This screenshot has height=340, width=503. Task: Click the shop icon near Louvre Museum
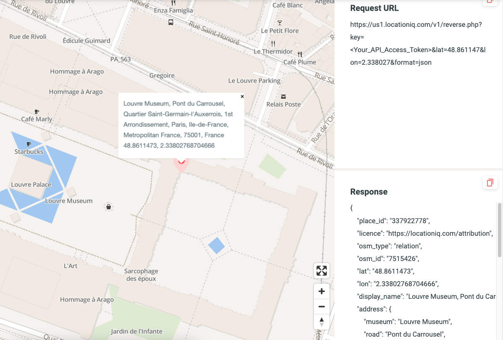pyautogui.click(x=108, y=207)
